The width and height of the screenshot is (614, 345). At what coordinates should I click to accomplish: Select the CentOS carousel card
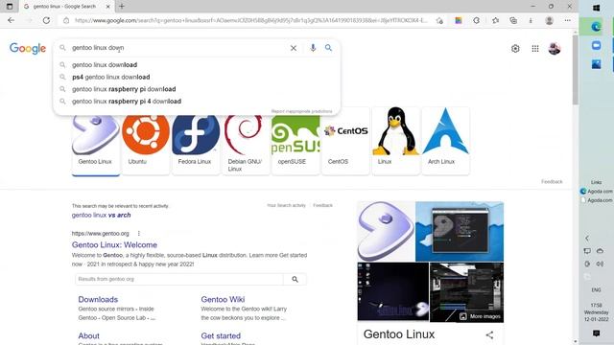(345, 141)
